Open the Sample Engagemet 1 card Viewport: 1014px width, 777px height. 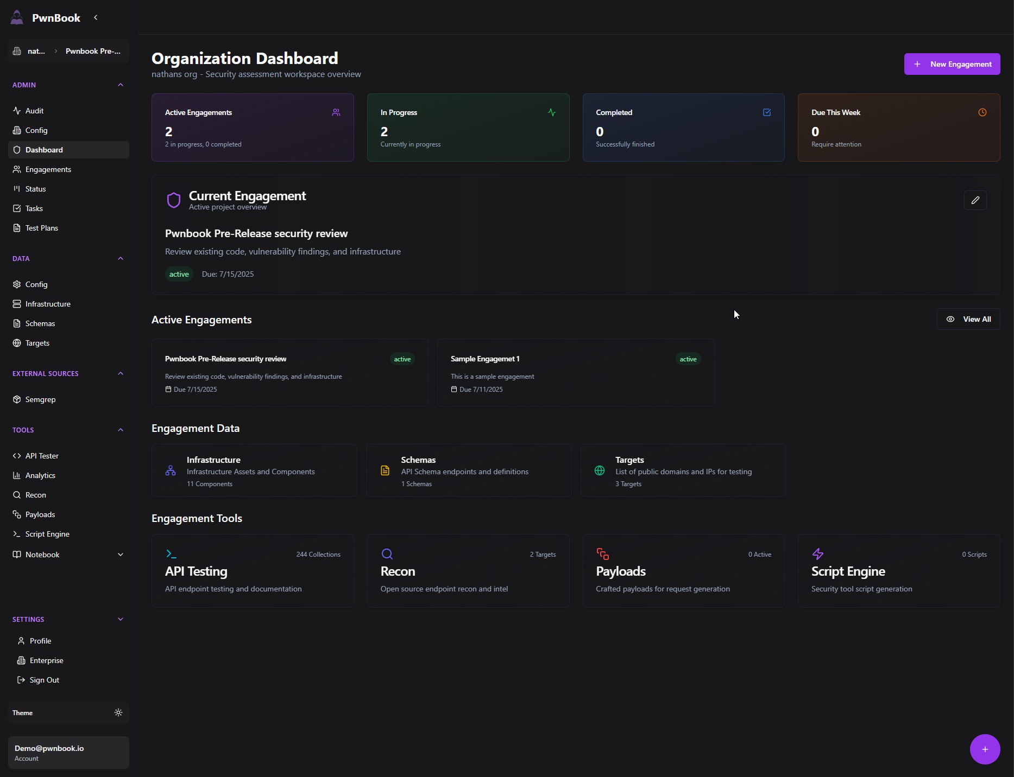pos(575,373)
